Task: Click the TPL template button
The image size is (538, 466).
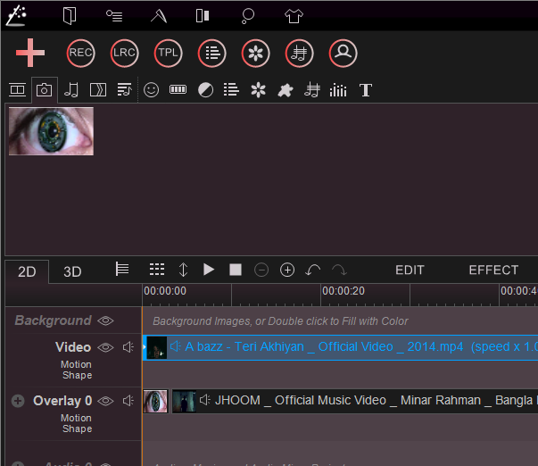Action: point(168,54)
